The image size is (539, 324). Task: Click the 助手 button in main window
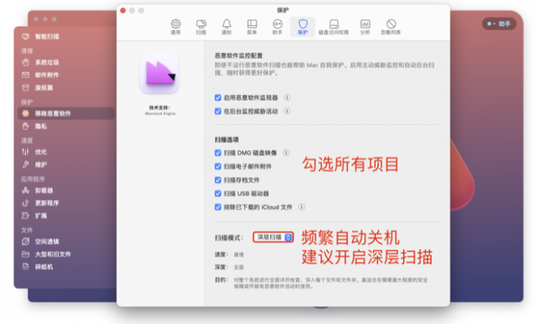coord(499,24)
